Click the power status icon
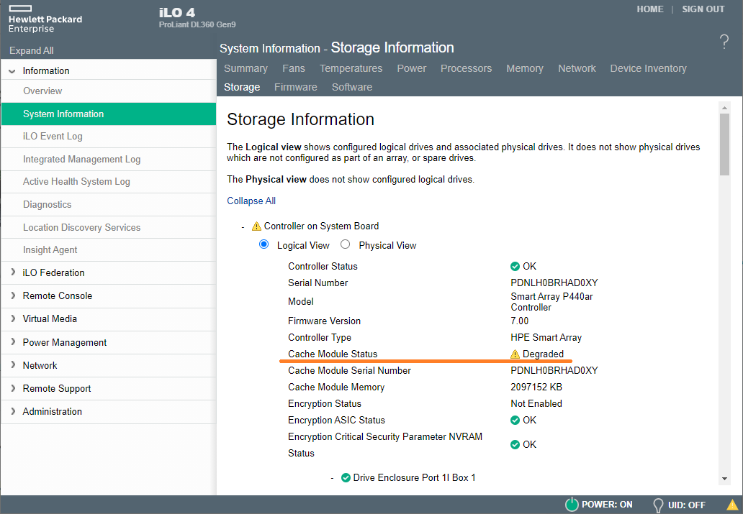This screenshot has height=514, width=743. (x=572, y=505)
